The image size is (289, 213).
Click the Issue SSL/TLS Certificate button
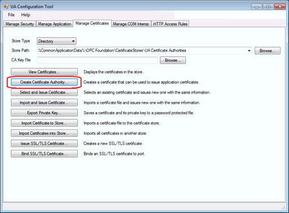44,144
